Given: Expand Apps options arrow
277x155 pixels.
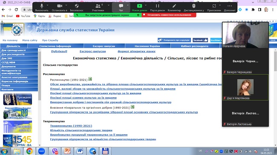Looking at the screenshot, I should click(220, 5).
